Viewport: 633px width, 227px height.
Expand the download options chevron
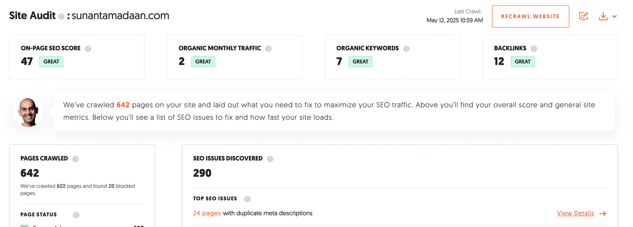(614, 17)
